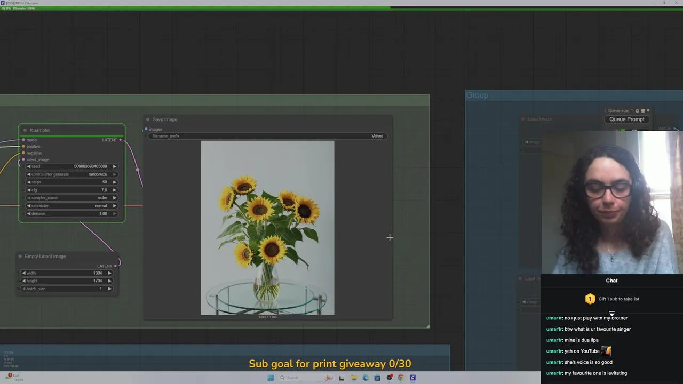Click chat message 'mine is dua lipa'
683x384 pixels.
click(x=581, y=340)
